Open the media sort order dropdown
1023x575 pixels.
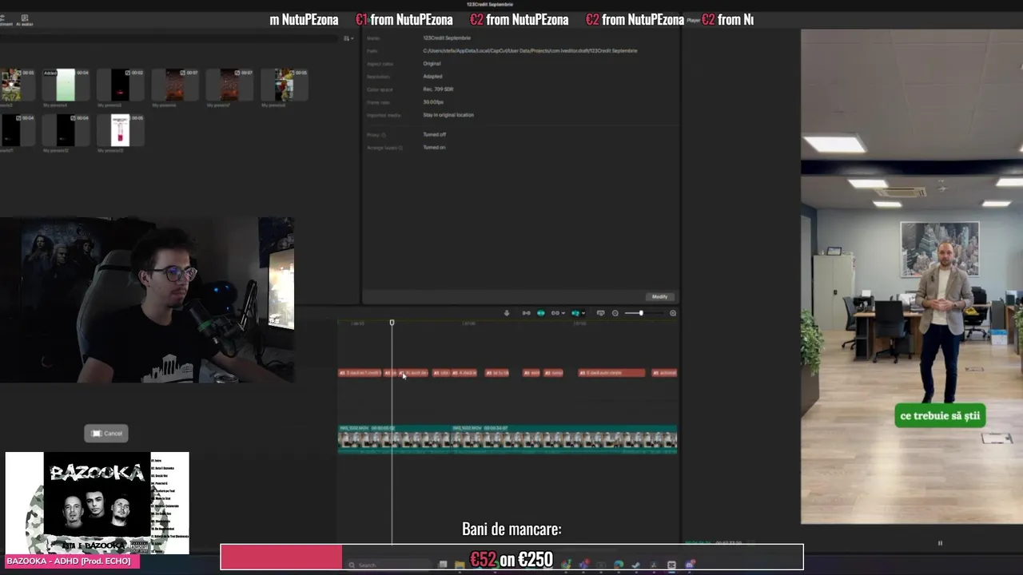tap(348, 38)
